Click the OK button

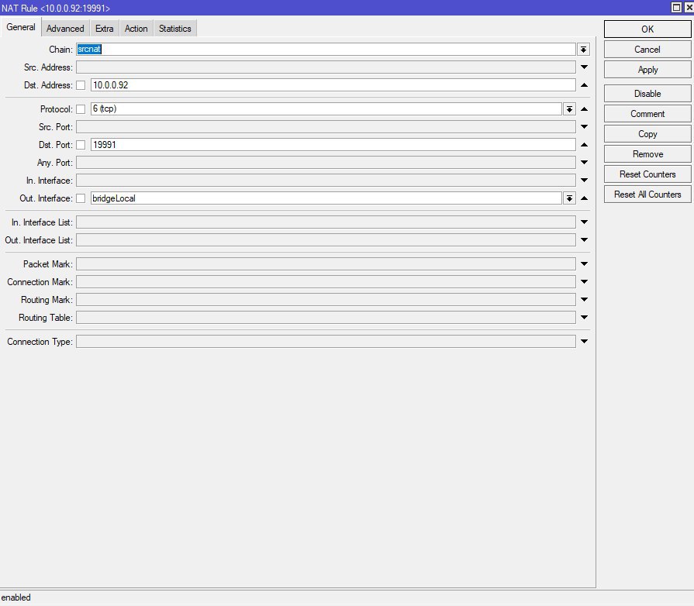[647, 29]
